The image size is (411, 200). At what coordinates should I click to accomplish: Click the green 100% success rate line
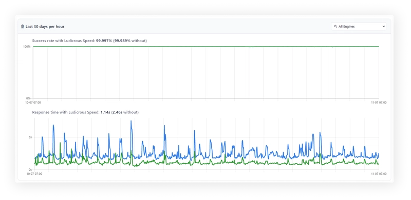tap(206, 47)
